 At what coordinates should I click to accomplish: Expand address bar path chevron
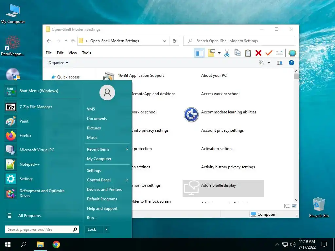click(86, 41)
